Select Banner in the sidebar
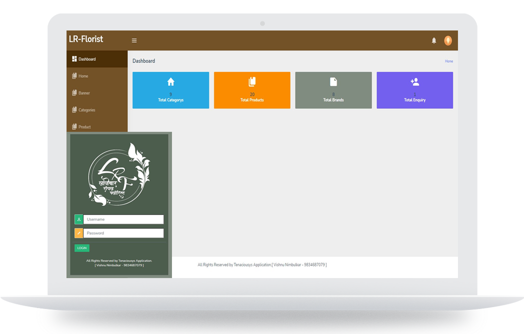The image size is (524, 334). [x=84, y=93]
